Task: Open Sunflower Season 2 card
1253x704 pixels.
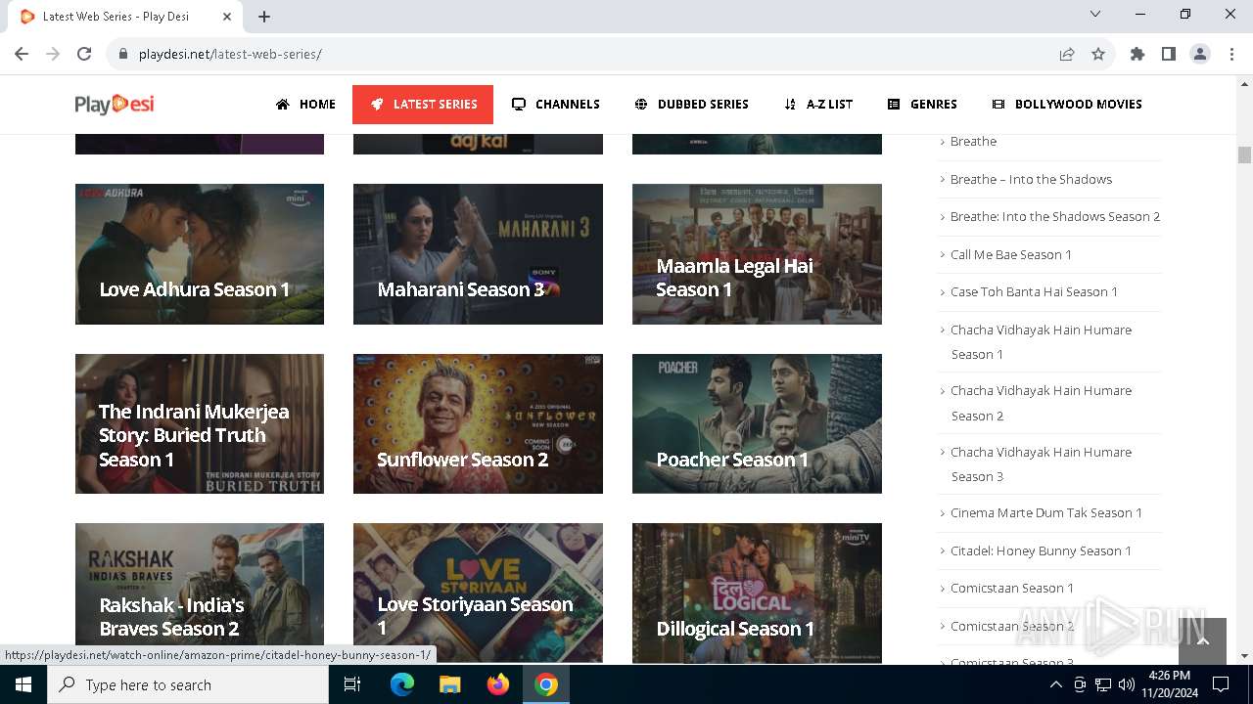Action: coord(478,423)
